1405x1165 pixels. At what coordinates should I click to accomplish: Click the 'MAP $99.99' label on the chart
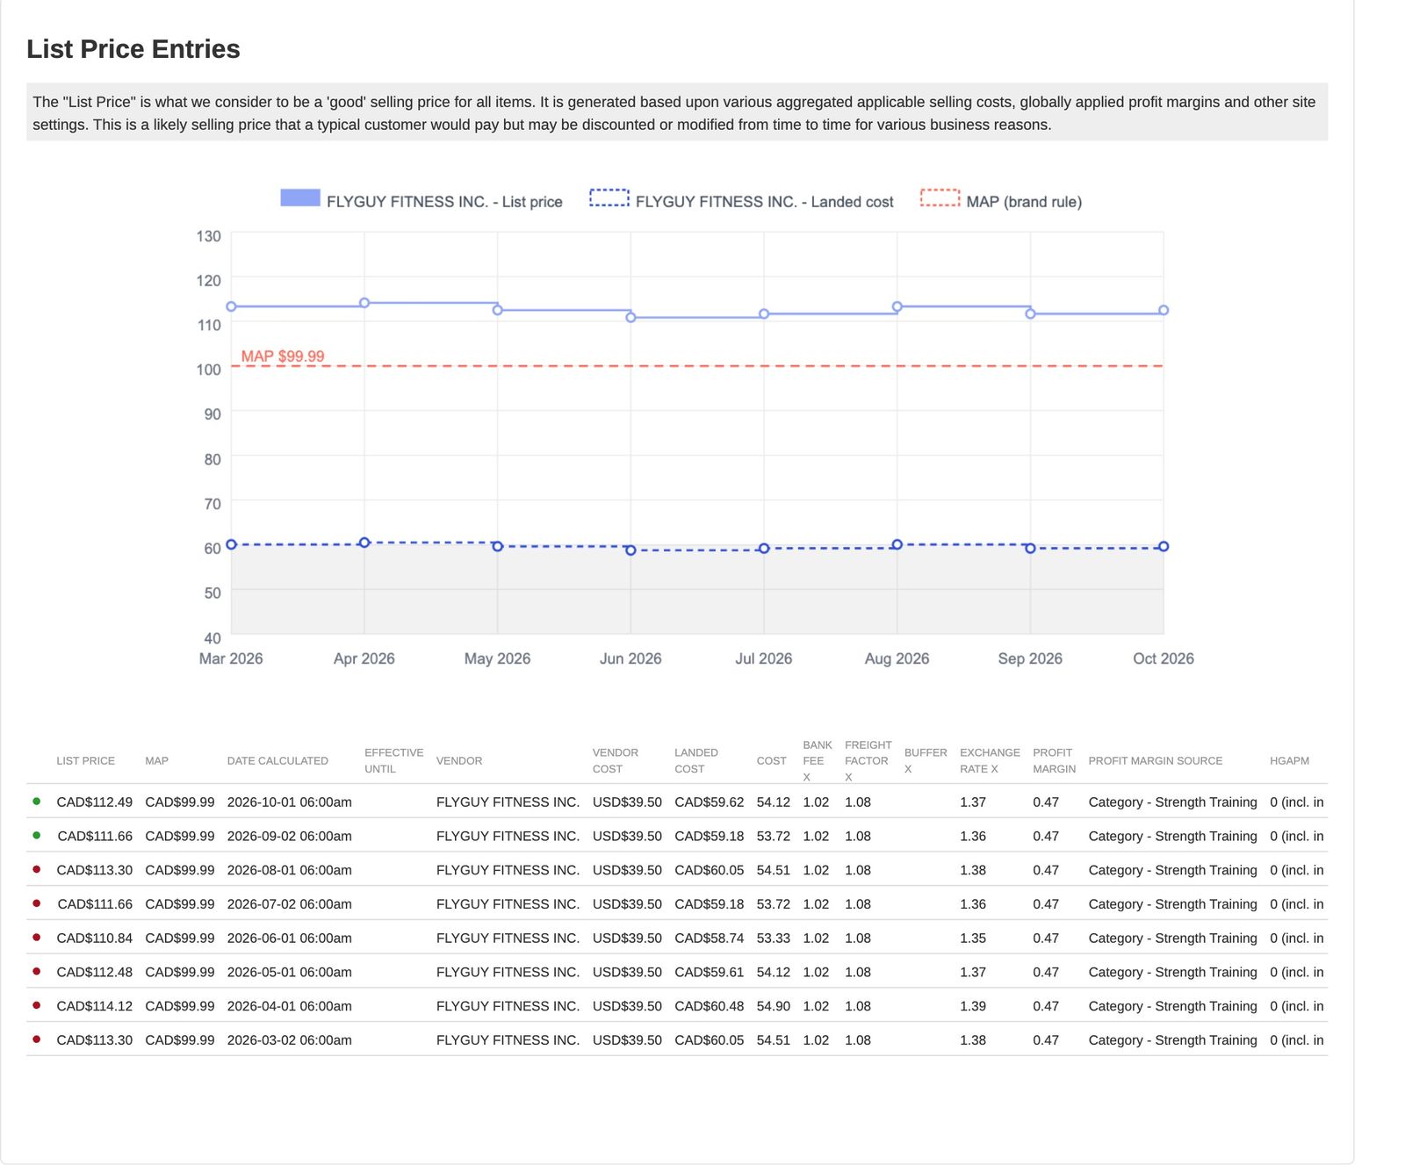[x=283, y=356]
